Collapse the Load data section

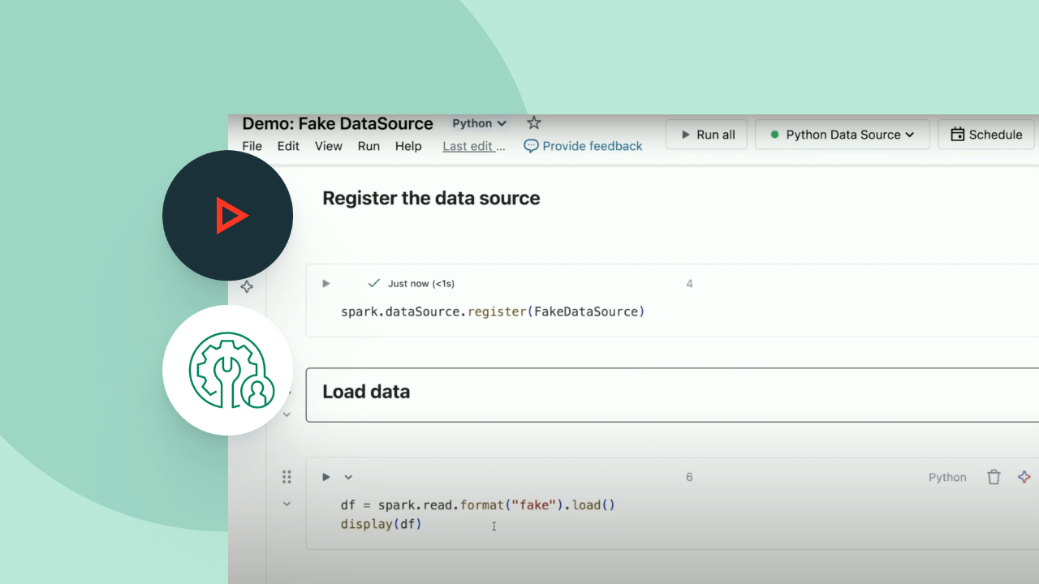tap(287, 414)
